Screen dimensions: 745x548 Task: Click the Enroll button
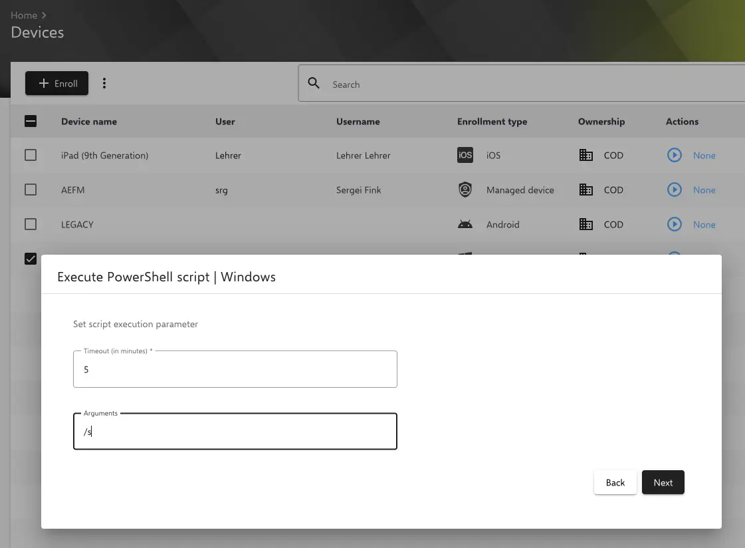pyautogui.click(x=58, y=83)
